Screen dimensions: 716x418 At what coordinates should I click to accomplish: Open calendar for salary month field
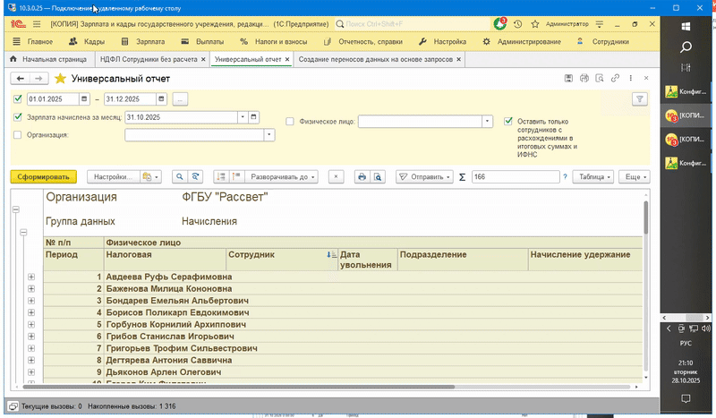[x=253, y=117]
